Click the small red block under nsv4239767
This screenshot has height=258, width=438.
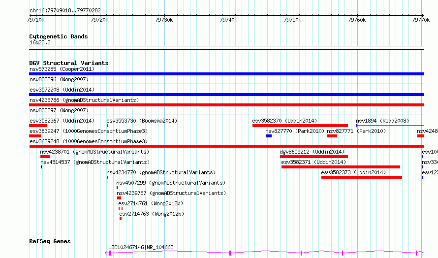click(119, 198)
